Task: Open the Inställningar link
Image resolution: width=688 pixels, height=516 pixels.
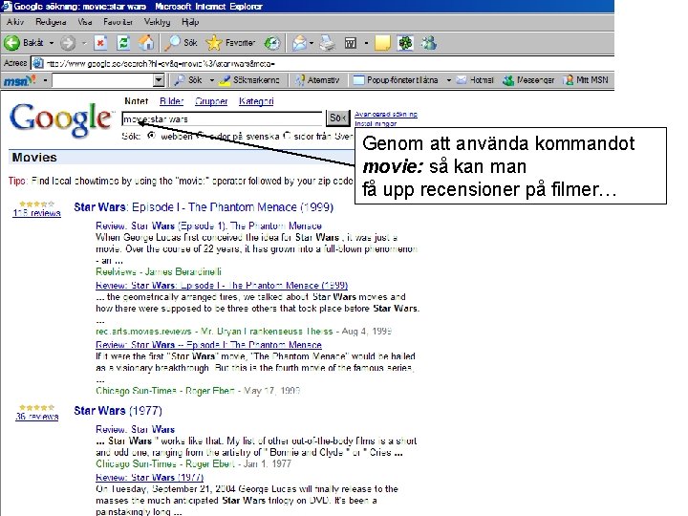Action: 376,123
